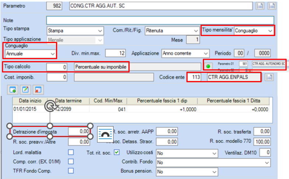Click the R. soc. preavv./Altre value field
Viewport: 289px width, 179px height.
[79, 142]
